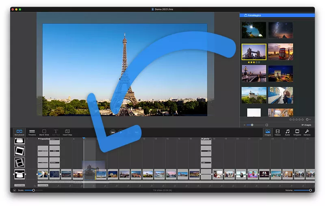Select the storyboard slide of man with colorful background
The height and width of the screenshot is (206, 325).
253,174
